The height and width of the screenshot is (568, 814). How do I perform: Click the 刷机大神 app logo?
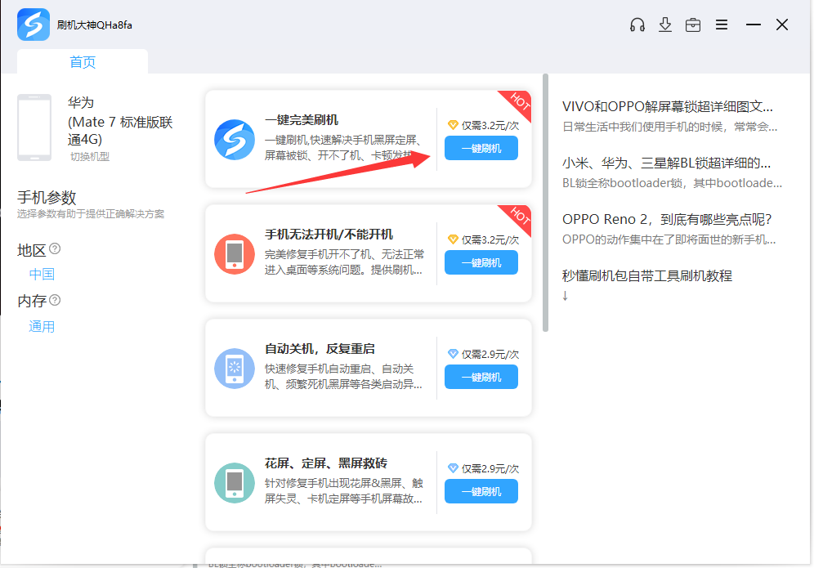(x=34, y=25)
